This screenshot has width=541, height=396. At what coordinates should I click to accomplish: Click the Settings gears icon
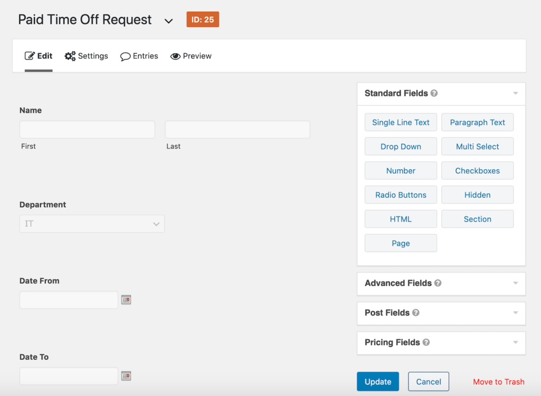point(69,56)
